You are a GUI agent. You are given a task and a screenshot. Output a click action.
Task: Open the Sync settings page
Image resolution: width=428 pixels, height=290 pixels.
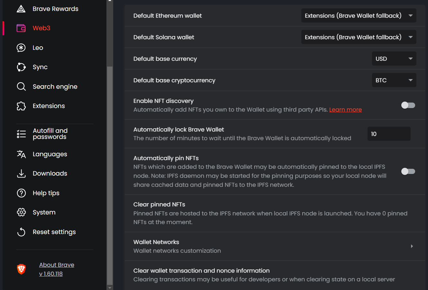coord(40,67)
